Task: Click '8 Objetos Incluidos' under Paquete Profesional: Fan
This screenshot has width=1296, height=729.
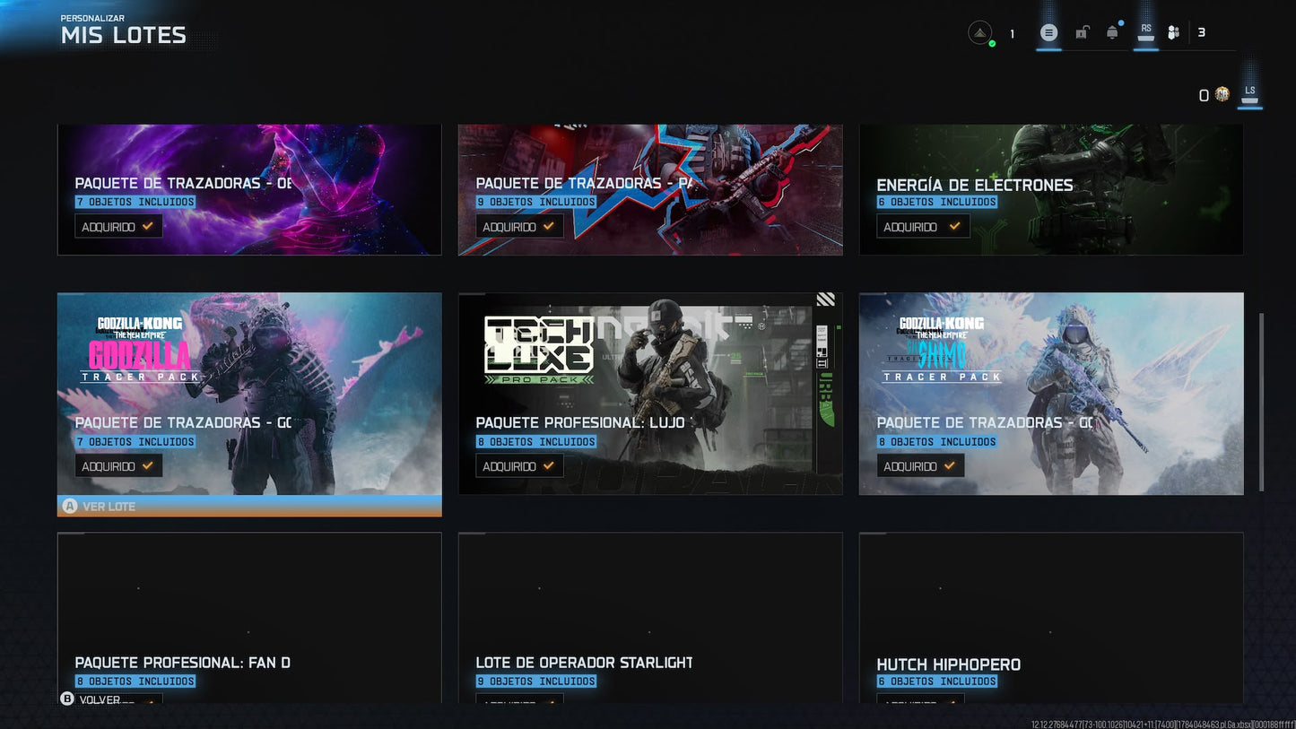Action: coord(135,681)
